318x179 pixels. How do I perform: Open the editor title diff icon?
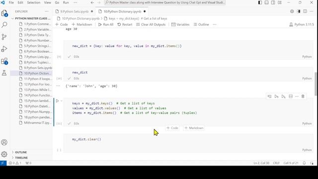[299, 11]
